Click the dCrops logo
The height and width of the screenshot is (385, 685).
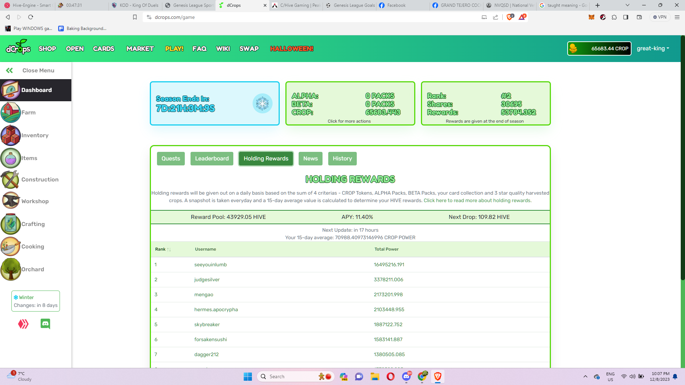(x=18, y=47)
